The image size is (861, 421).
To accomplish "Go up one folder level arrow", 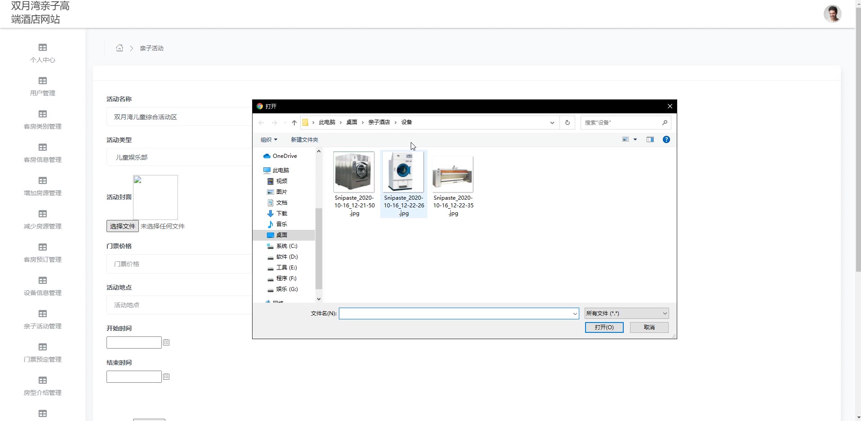I will click(294, 123).
